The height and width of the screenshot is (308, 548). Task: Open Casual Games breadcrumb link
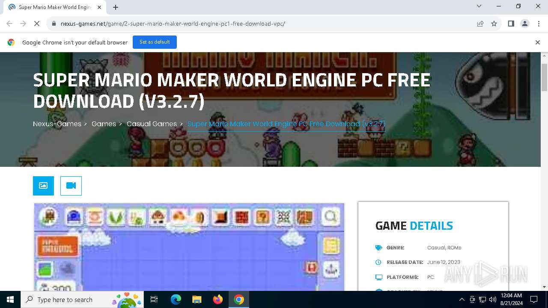[x=152, y=124]
